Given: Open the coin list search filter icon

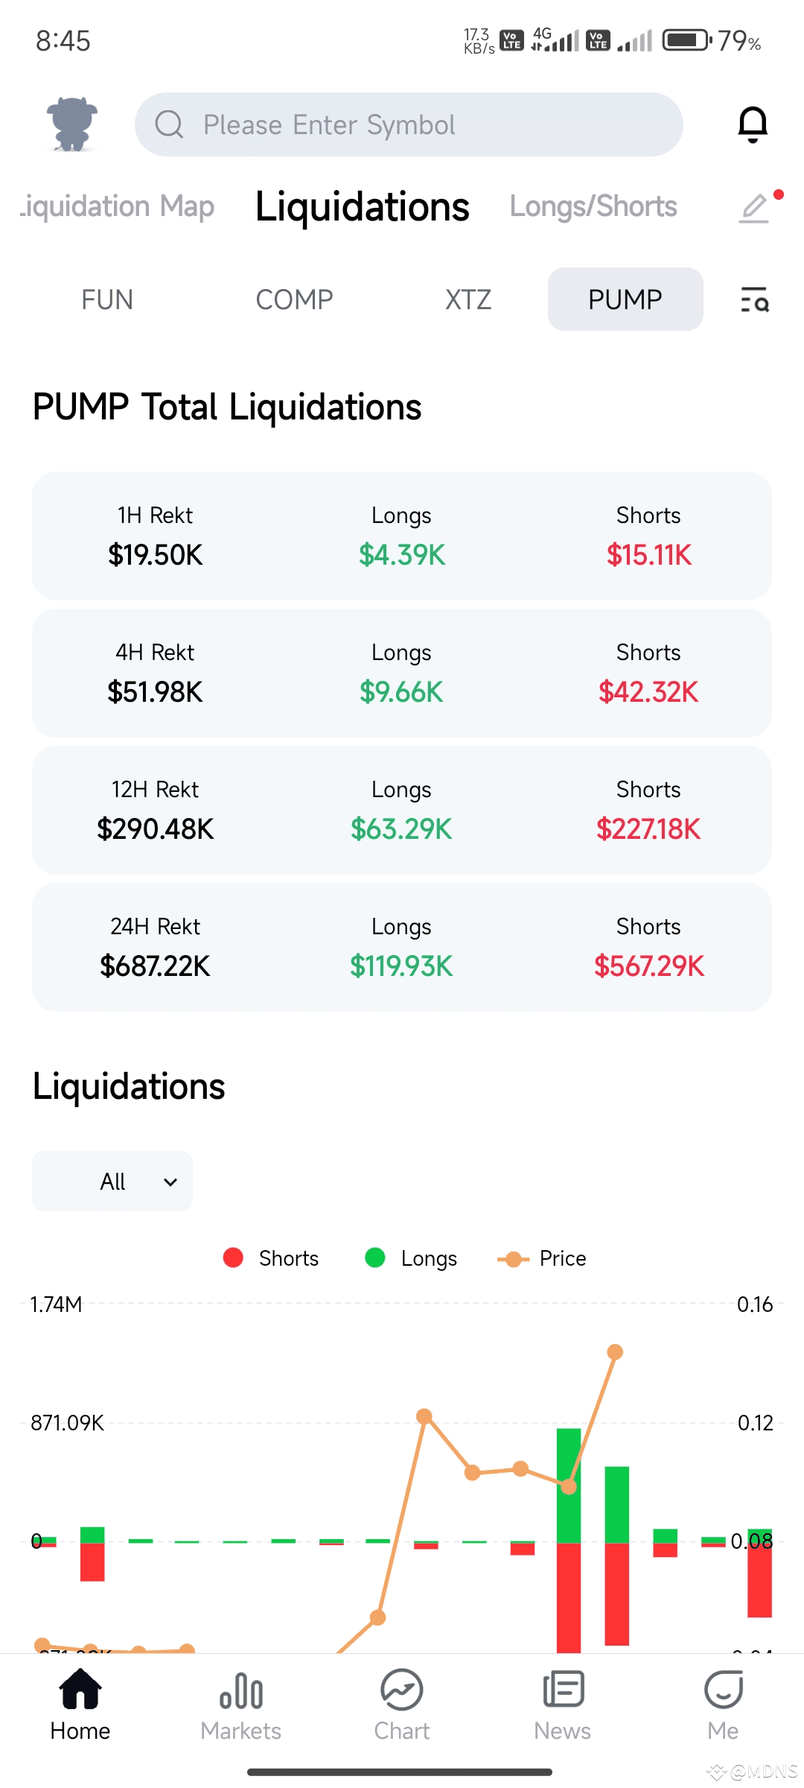Looking at the screenshot, I should point(755,299).
